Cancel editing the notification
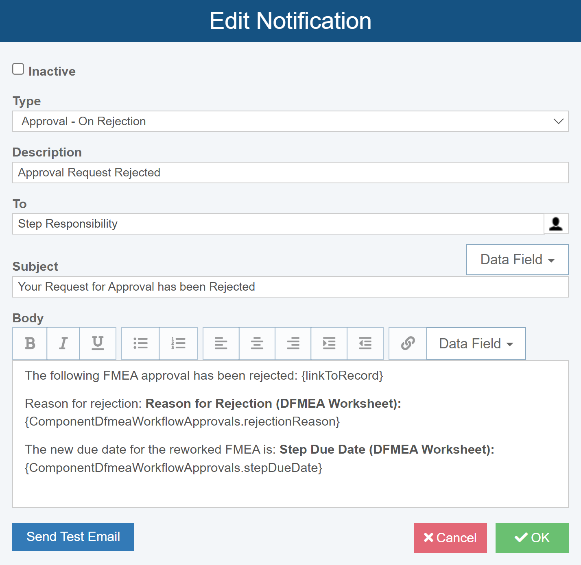581x565 pixels. [x=450, y=538]
